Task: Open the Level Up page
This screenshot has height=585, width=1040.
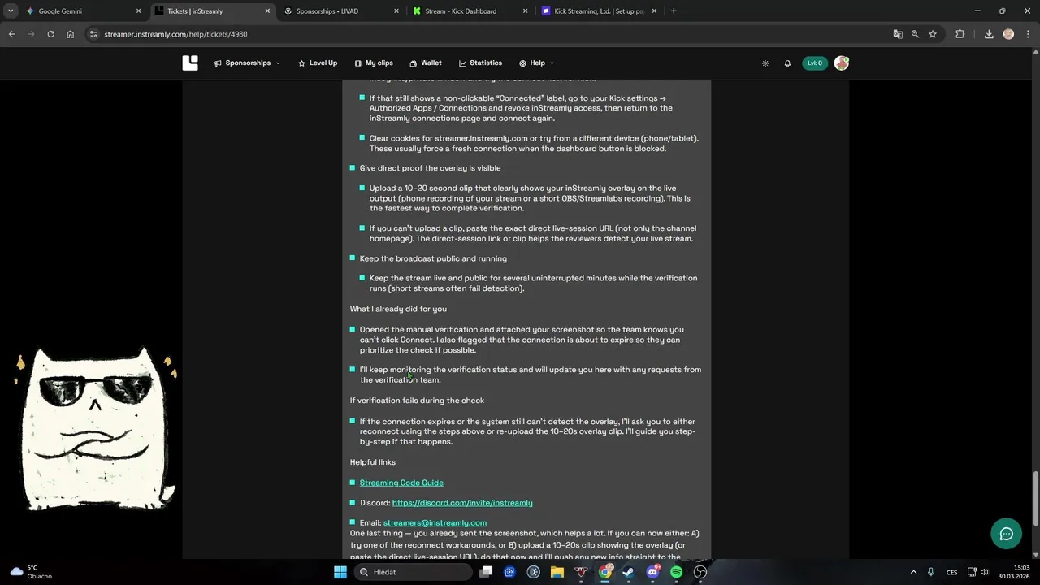Action: pyautogui.click(x=318, y=63)
